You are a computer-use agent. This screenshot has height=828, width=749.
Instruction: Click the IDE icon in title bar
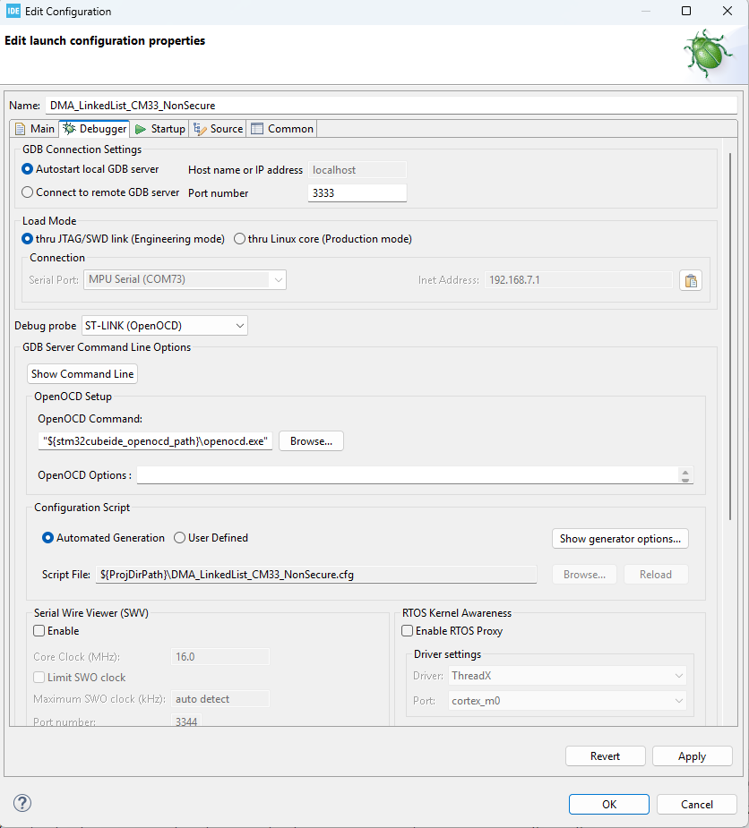tap(13, 11)
